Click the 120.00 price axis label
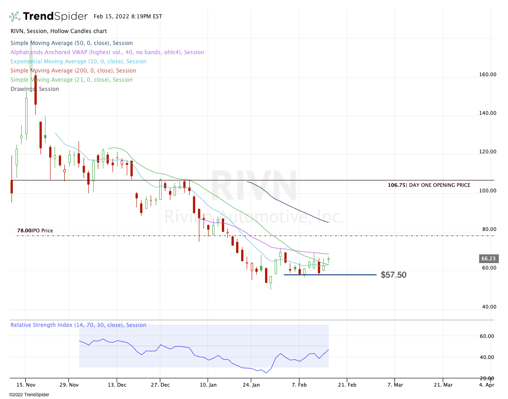 point(488,152)
